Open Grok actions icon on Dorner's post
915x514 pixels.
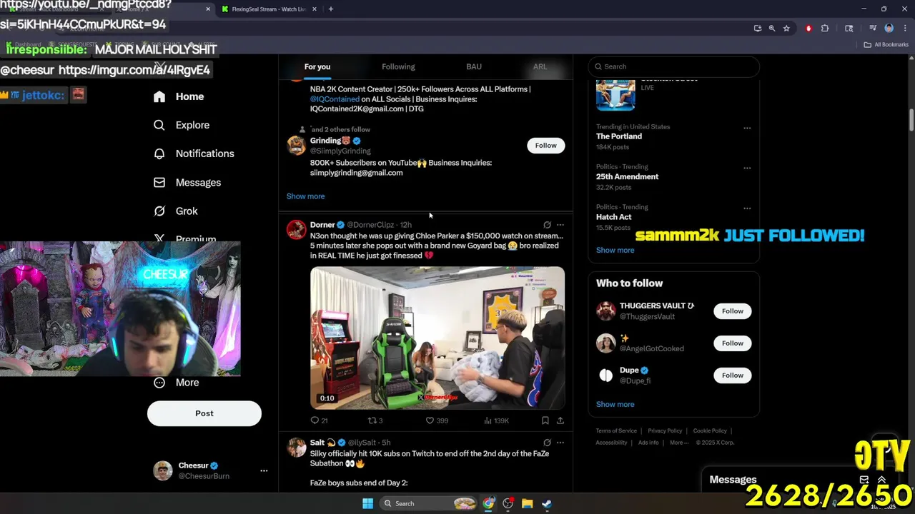(547, 225)
